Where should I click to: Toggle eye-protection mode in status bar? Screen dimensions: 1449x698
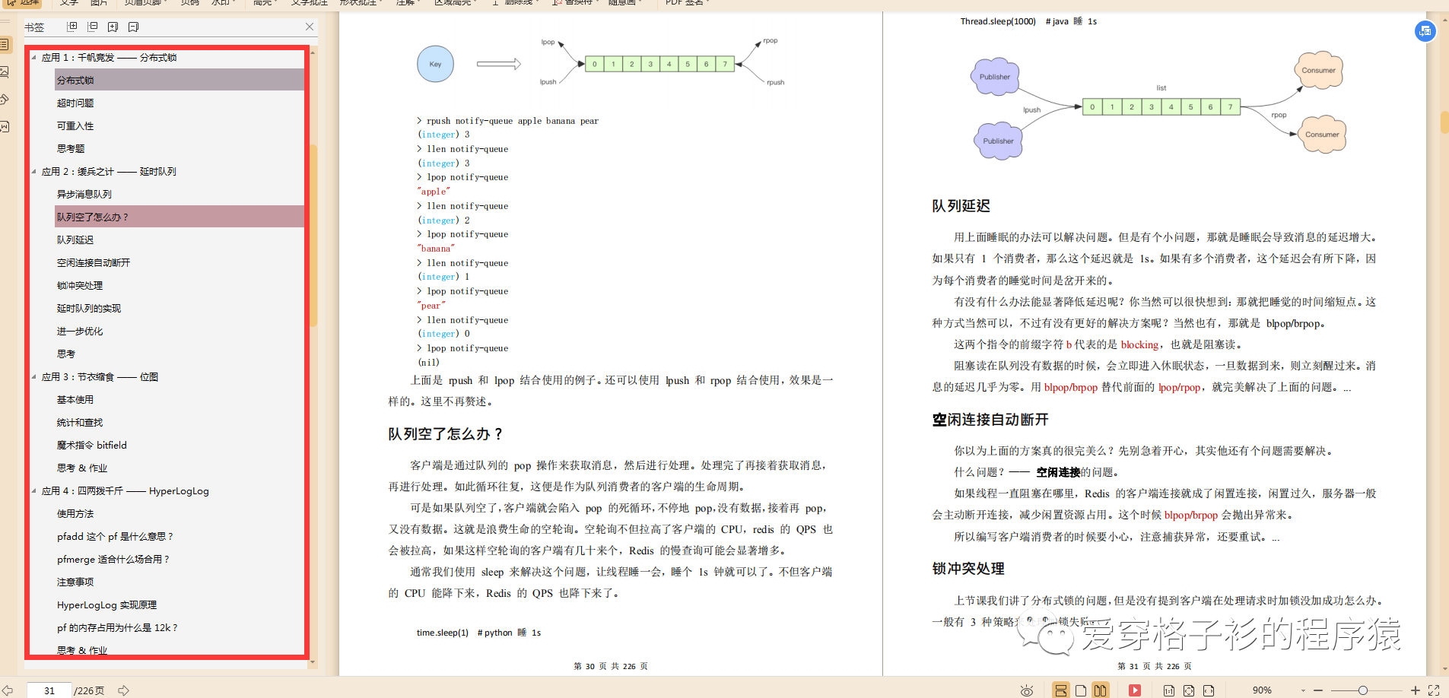(1027, 690)
